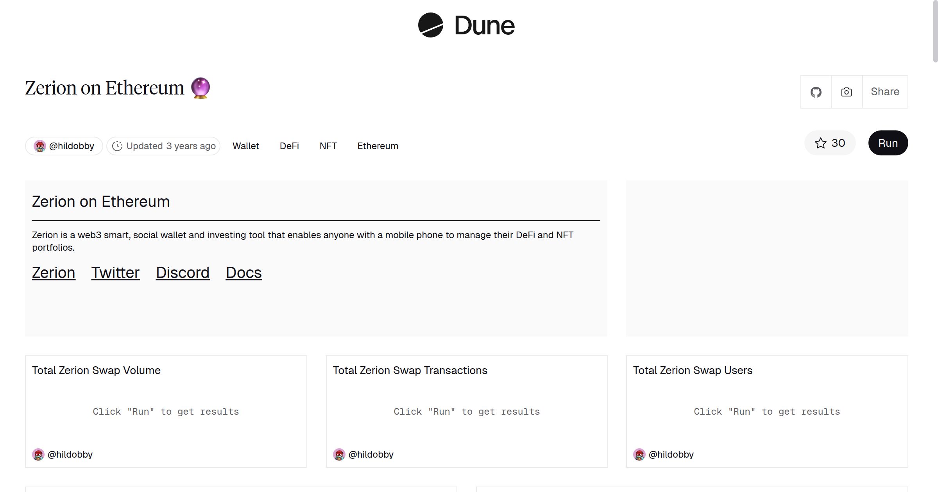
Task: Click the clock icon beside Updated
Action: pyautogui.click(x=117, y=146)
